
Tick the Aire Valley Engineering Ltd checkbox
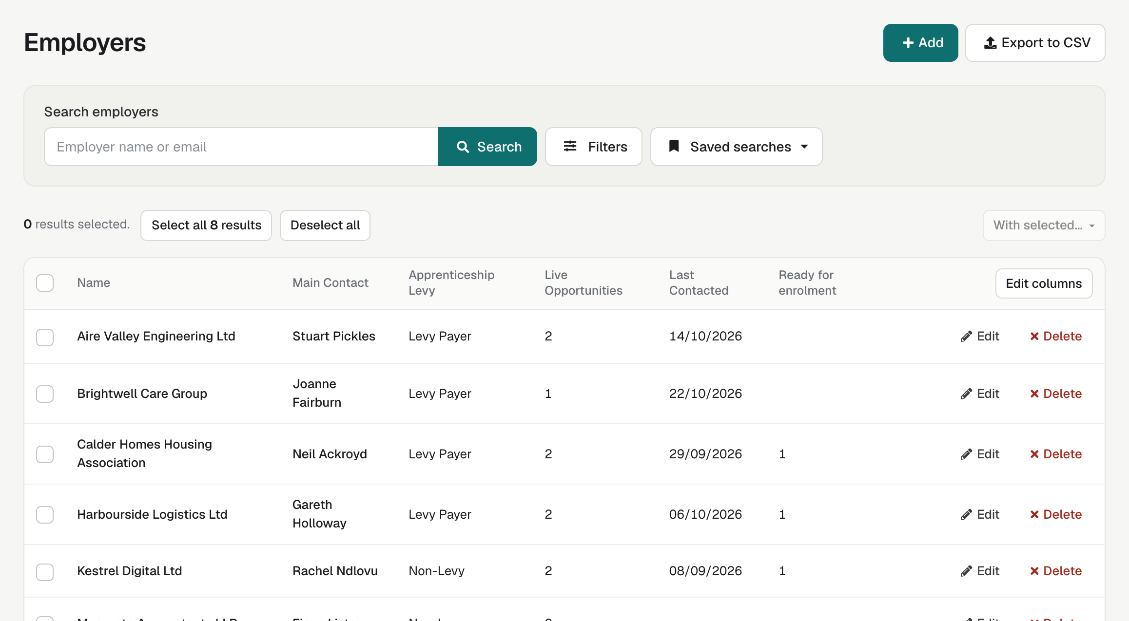coord(45,337)
